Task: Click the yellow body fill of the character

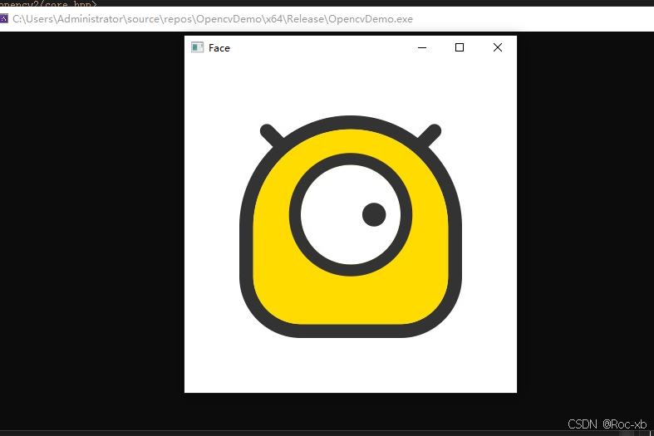Action: (x=274, y=274)
